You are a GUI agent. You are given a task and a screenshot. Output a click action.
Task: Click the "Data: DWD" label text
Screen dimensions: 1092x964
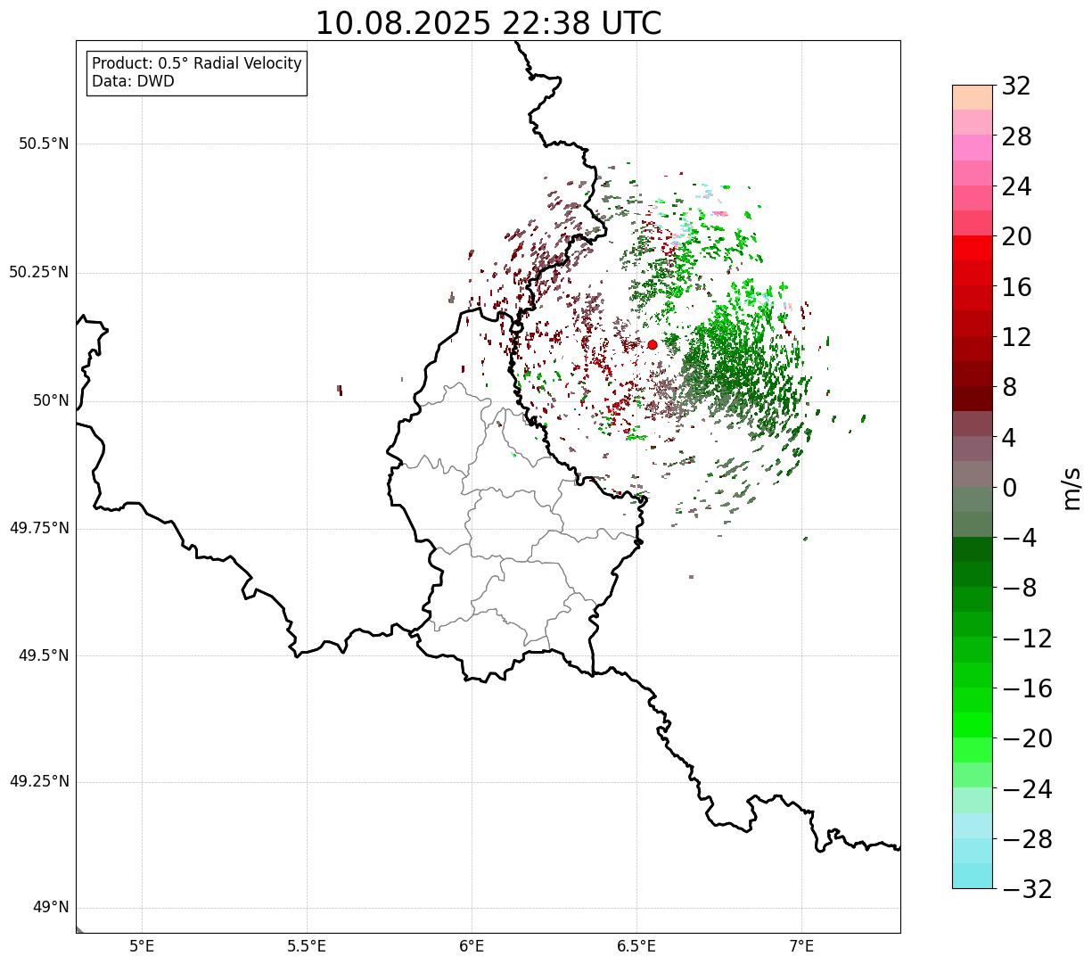pos(133,81)
